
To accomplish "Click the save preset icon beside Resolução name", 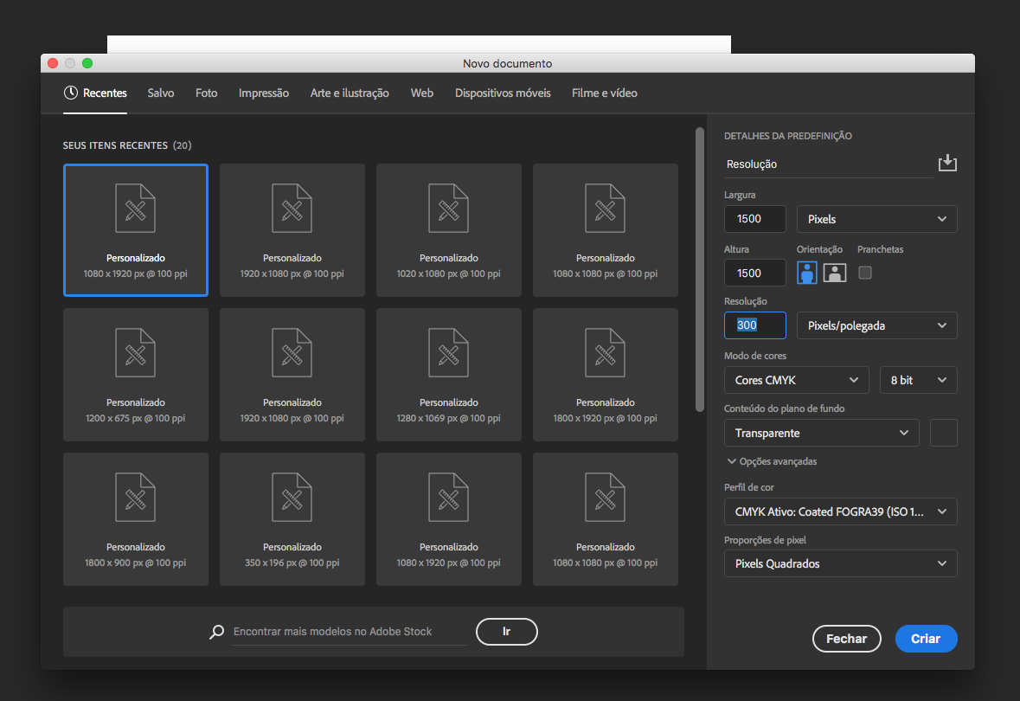I will point(947,164).
